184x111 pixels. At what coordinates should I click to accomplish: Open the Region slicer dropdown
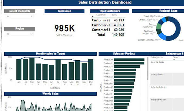tap(19, 34)
